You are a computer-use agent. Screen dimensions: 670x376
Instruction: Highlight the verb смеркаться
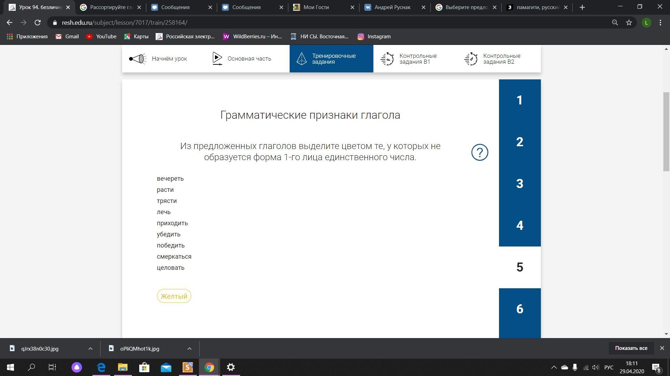coord(174,257)
